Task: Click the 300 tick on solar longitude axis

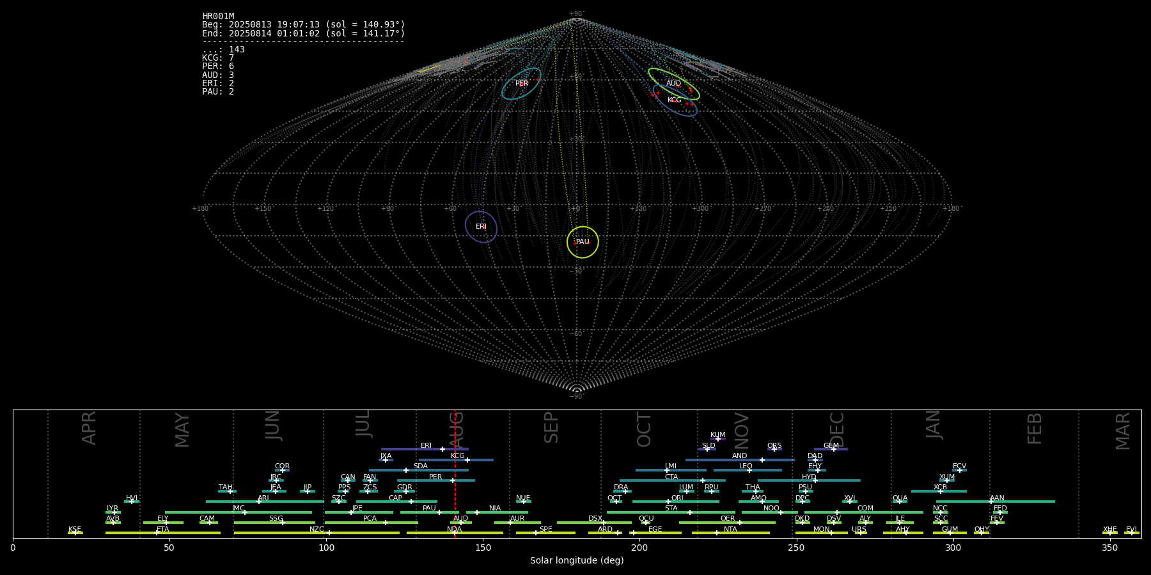Action: coord(953,548)
